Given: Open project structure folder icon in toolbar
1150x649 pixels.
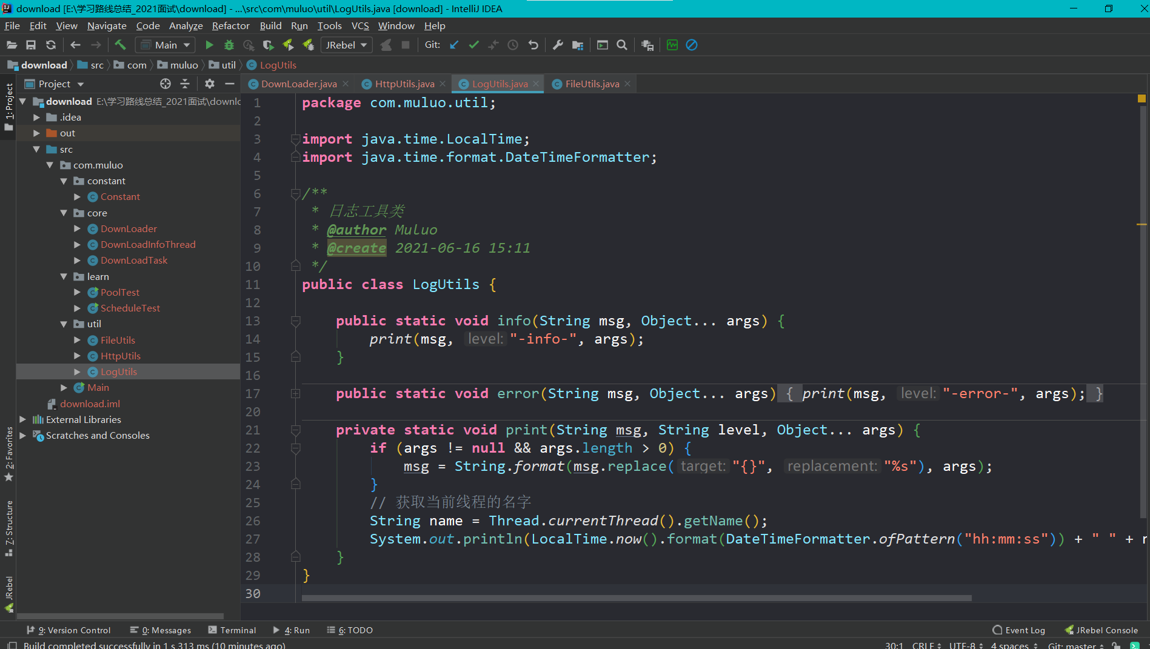Looking at the screenshot, I should [578, 45].
